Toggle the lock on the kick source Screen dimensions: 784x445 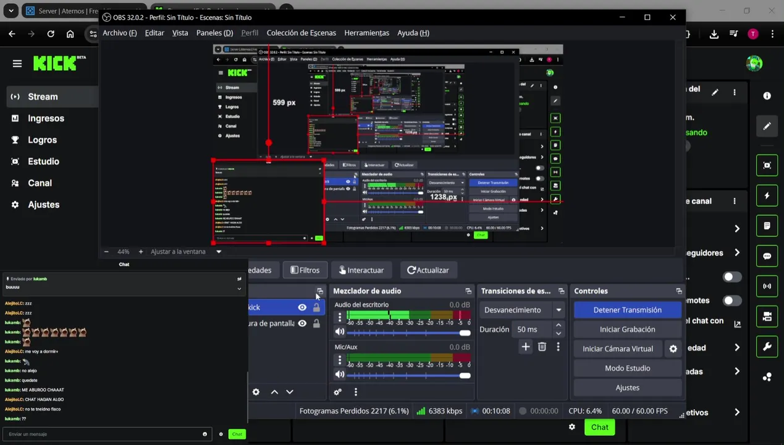pyautogui.click(x=316, y=307)
